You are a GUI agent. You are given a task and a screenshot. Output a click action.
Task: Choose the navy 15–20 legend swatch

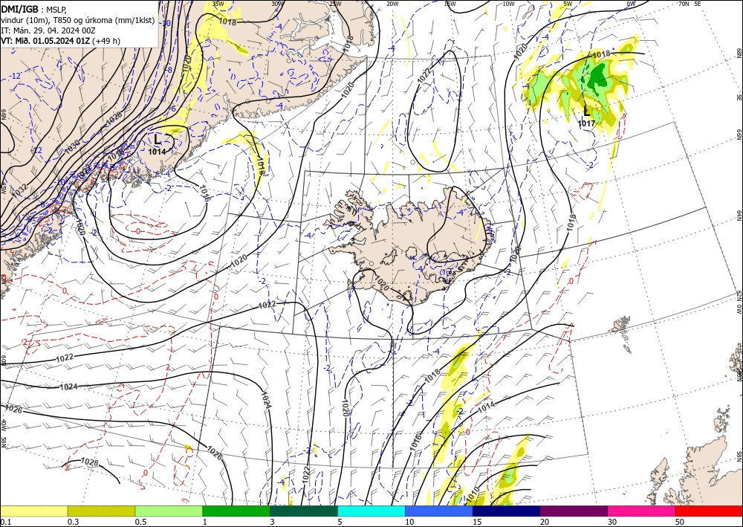click(507, 511)
